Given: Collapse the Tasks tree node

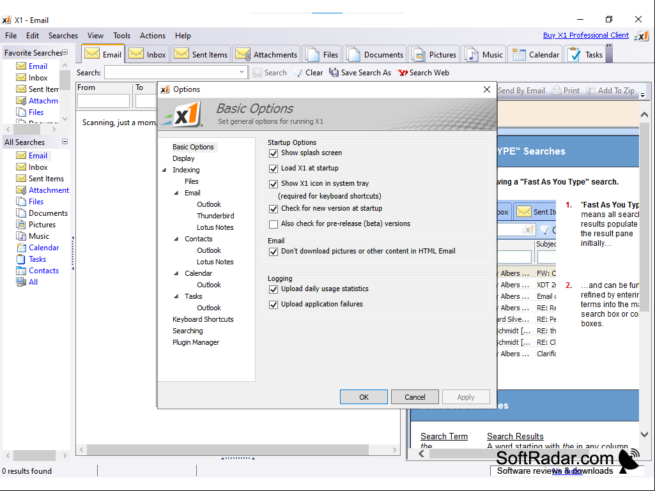Looking at the screenshot, I should point(176,296).
